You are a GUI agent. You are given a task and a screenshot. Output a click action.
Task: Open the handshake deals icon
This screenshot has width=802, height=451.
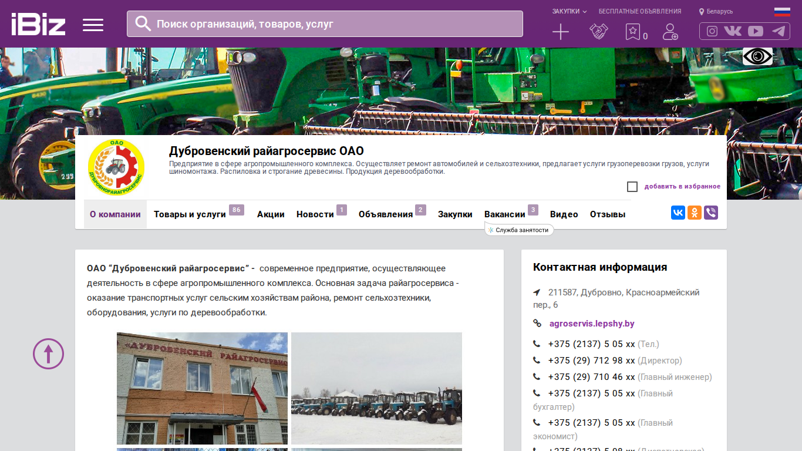pos(599,32)
